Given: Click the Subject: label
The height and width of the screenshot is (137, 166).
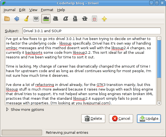Looking at the screenshot, I should point(12,31).
